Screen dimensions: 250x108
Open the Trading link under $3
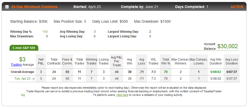click(x=16, y=65)
